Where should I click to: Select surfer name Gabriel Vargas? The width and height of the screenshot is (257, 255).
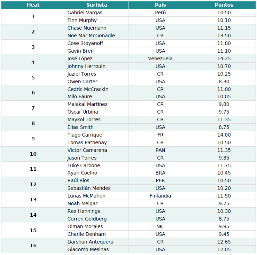(85, 13)
